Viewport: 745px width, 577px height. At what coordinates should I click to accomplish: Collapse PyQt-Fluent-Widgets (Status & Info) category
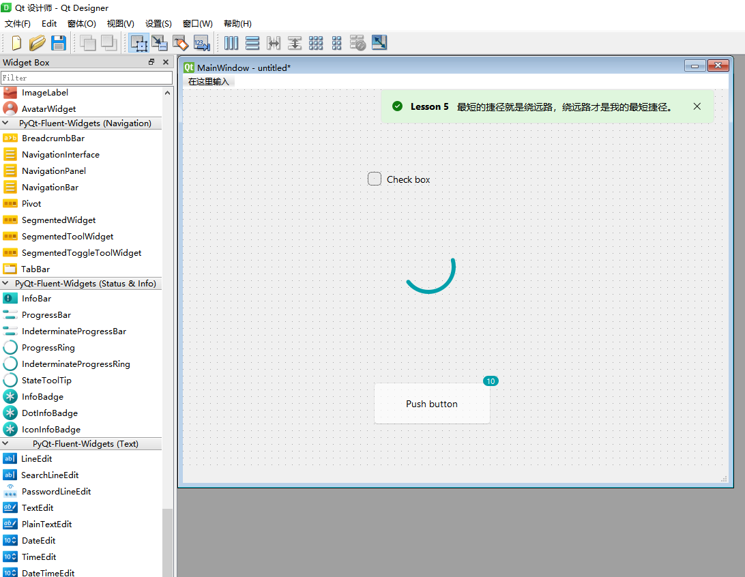pyautogui.click(x=5, y=283)
